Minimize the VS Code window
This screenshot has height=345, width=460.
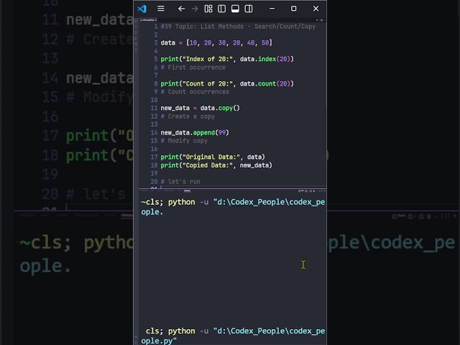click(x=272, y=9)
